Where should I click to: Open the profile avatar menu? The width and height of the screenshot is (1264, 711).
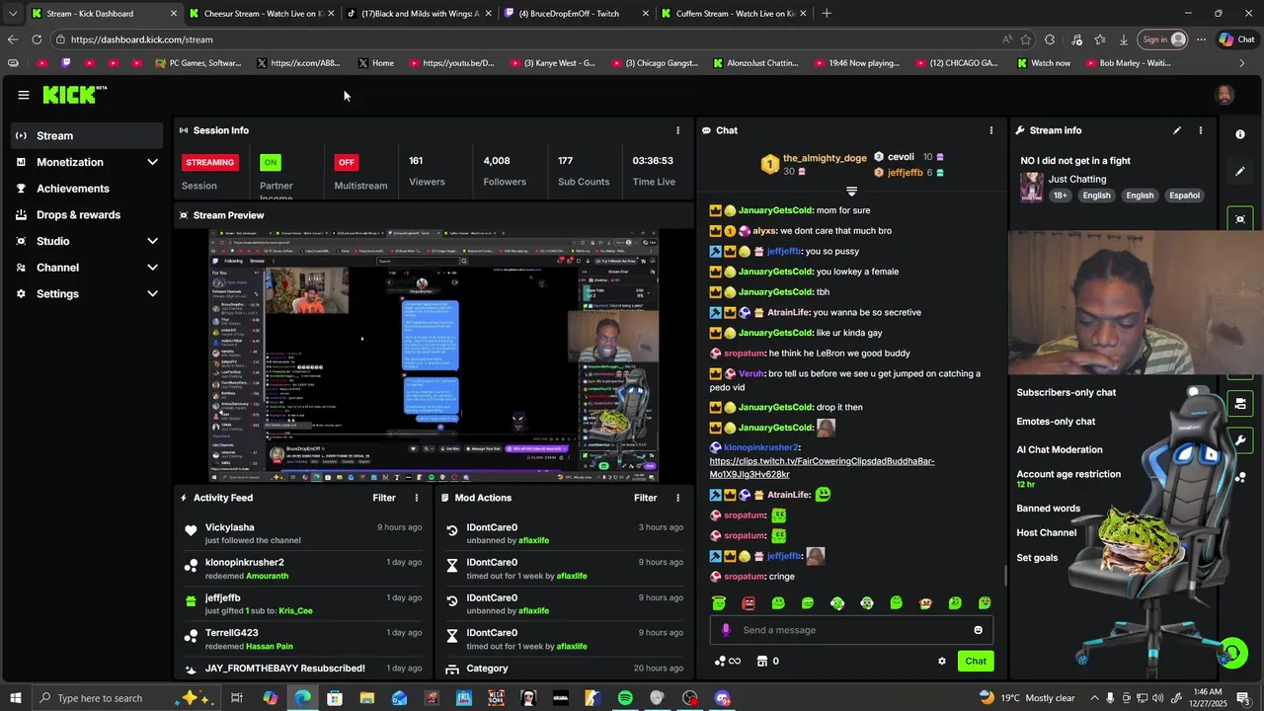point(1224,95)
